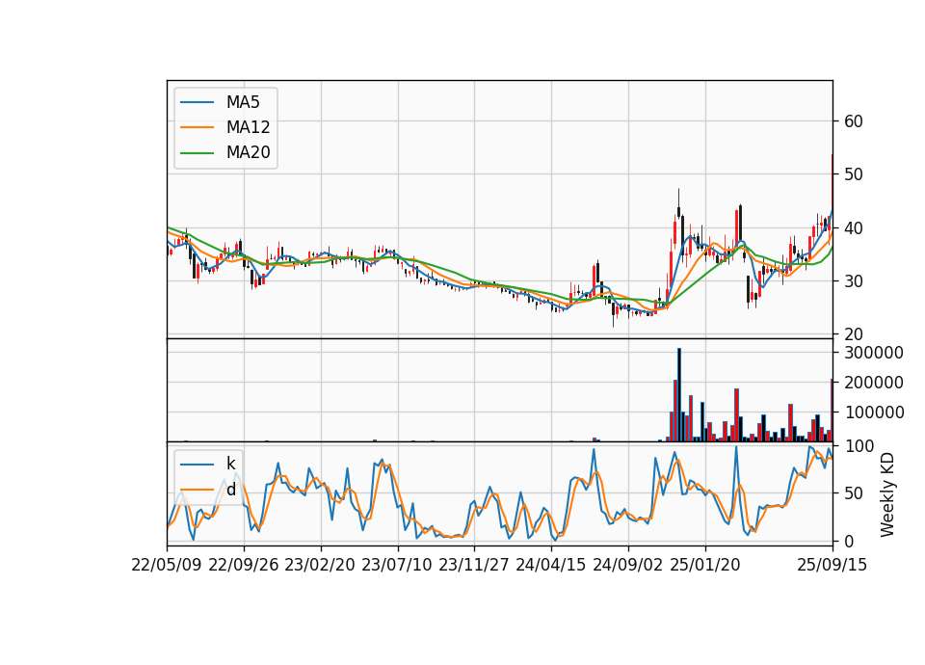Screen dimensions: 925x665
Task: Click the blue MA5 legend line
Action: 197,103
